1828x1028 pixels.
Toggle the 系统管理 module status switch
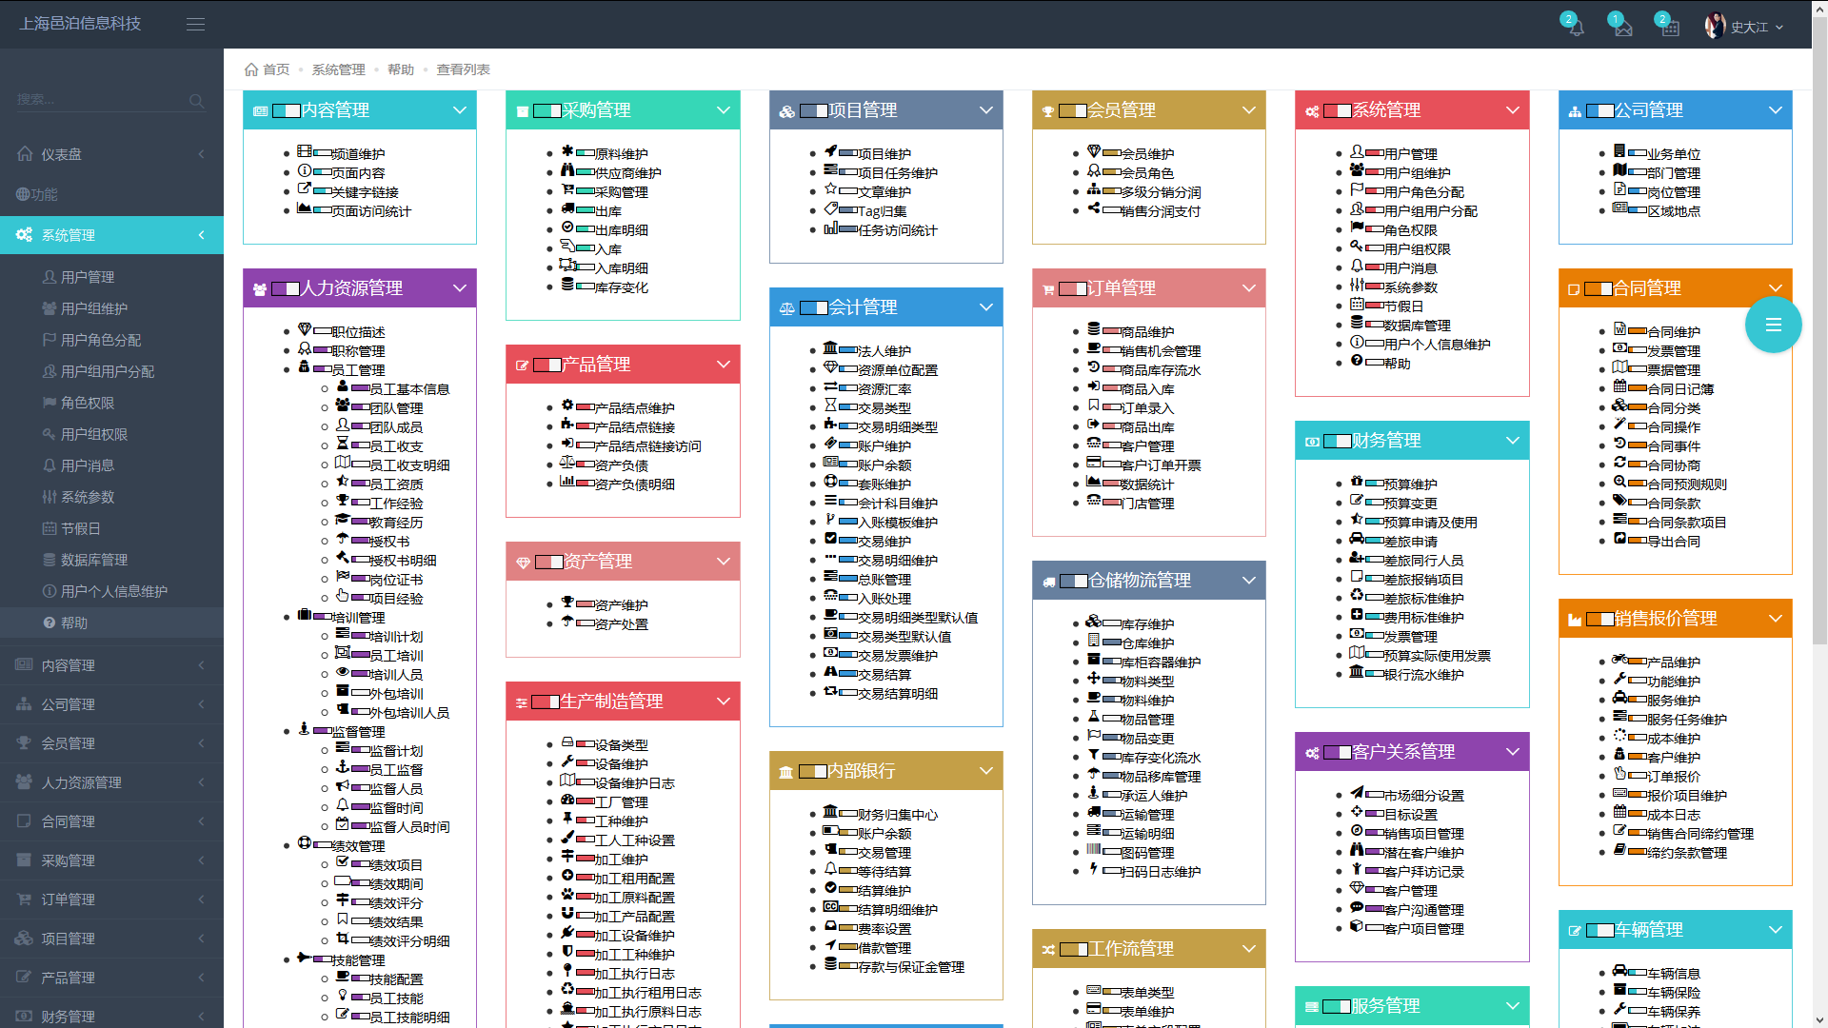1336,110
